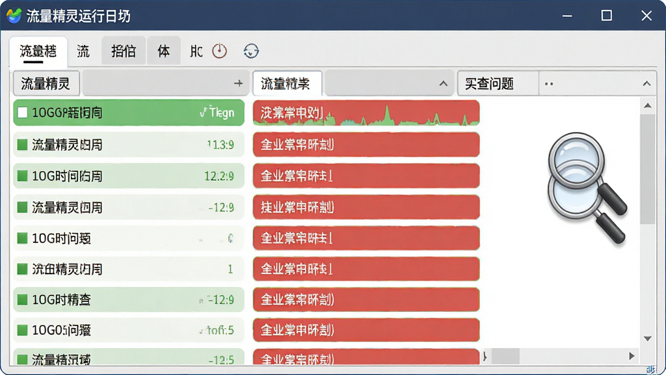Toggle green checkbox of row ending in :5 beside 10G05
Screen dimensions: 666x375
[22, 330]
